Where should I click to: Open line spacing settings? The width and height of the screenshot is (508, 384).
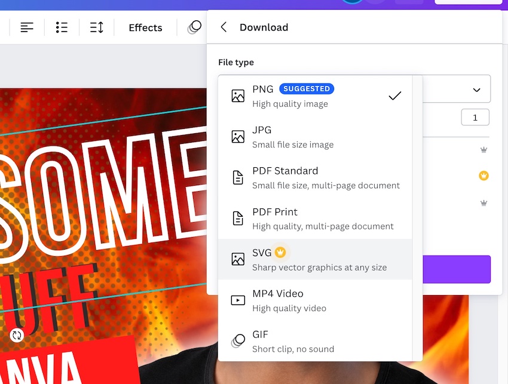pyautogui.click(x=97, y=27)
